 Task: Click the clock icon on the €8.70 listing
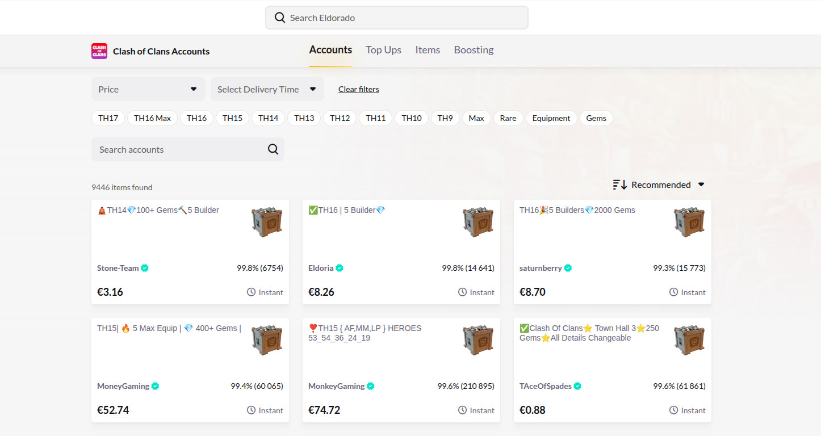pyautogui.click(x=673, y=292)
